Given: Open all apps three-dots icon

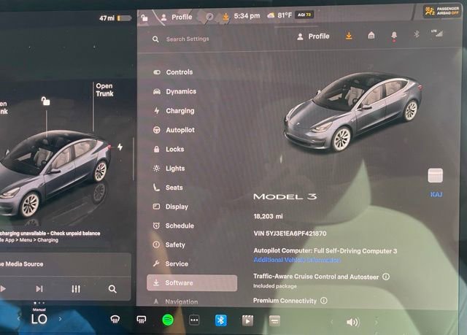Looking at the screenshot, I should point(194,320).
